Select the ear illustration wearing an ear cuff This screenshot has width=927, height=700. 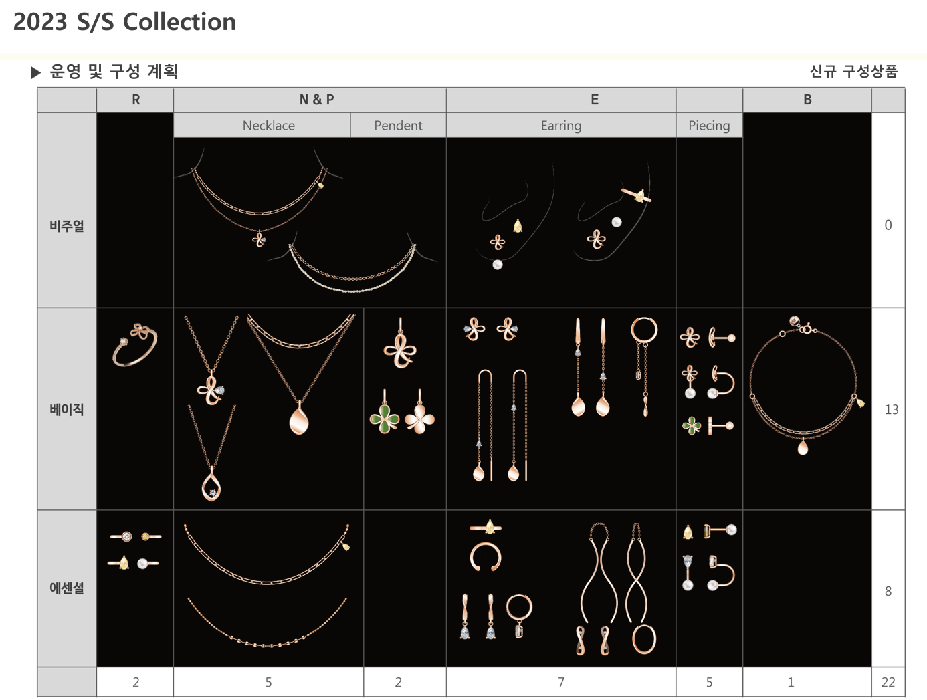pyautogui.click(x=613, y=211)
